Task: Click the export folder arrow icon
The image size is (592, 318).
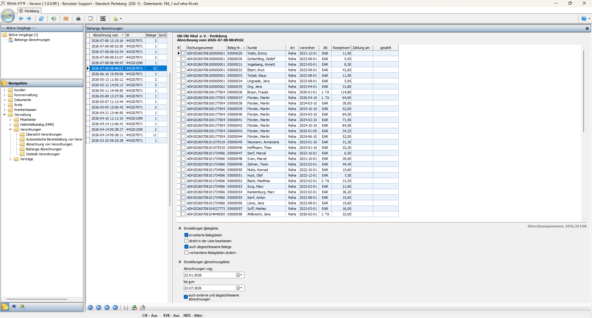Action: pyautogui.click(x=143, y=308)
